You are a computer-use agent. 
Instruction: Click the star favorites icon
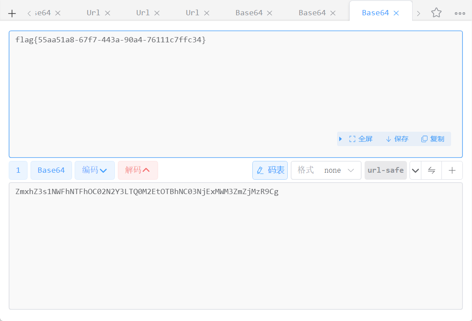(436, 13)
